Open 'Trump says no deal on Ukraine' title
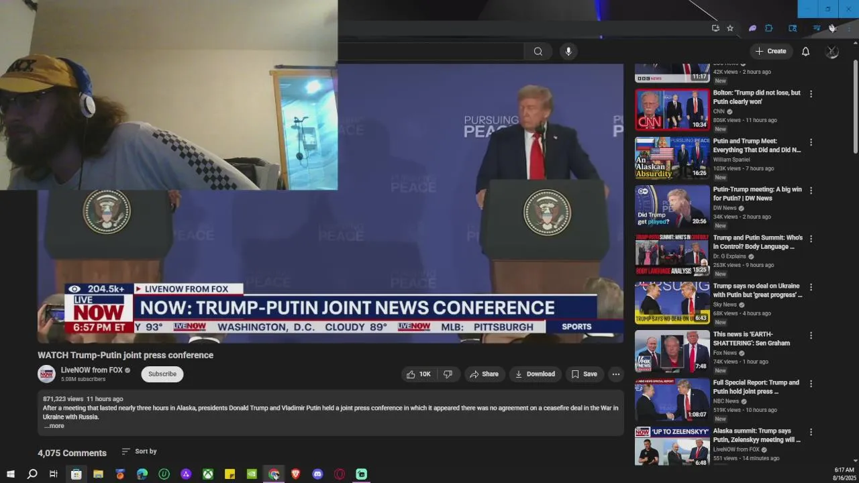Viewport: 859px width, 483px height. click(758, 290)
